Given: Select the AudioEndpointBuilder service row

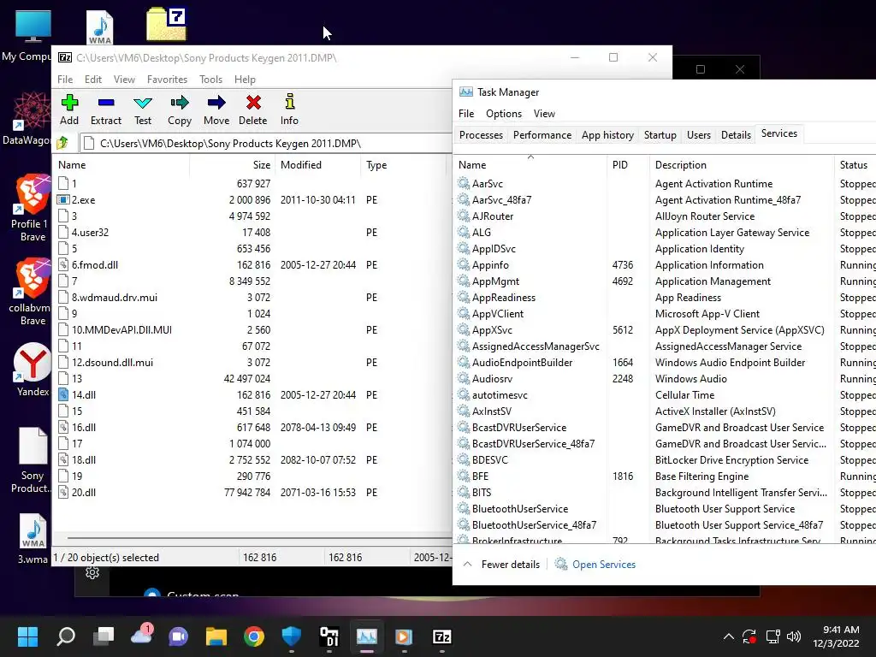Looking at the screenshot, I should (x=665, y=362).
